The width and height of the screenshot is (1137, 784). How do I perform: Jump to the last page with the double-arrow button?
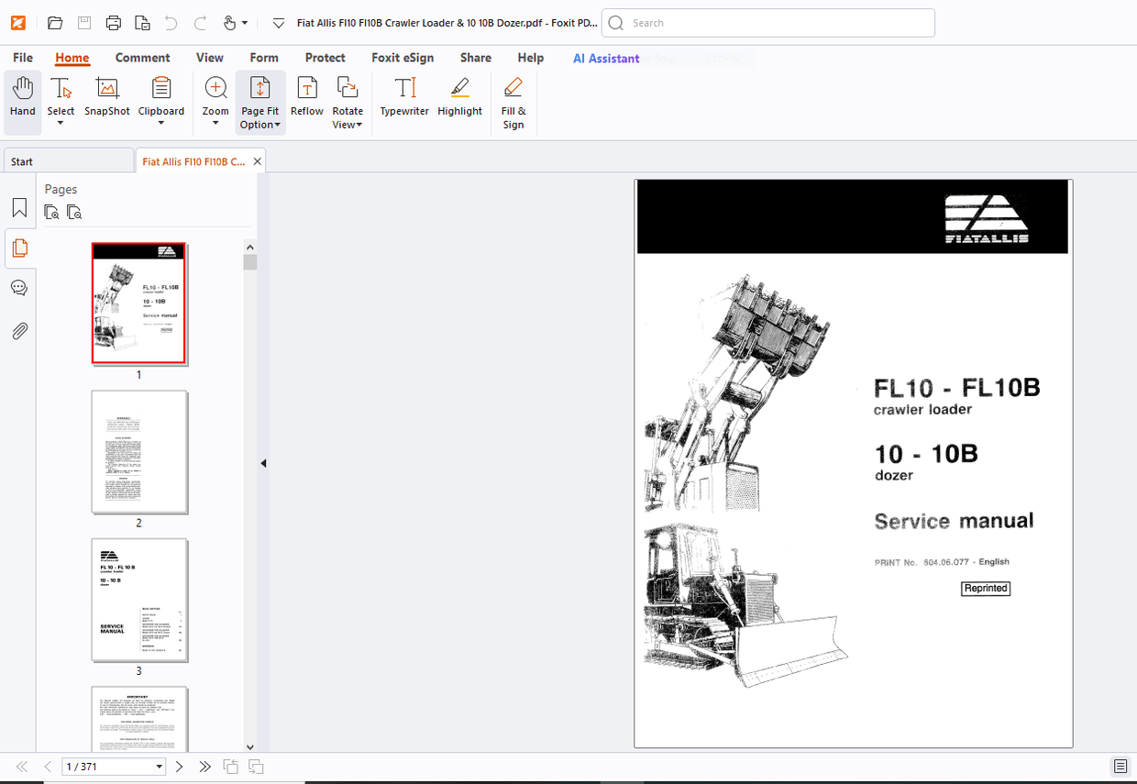point(204,766)
